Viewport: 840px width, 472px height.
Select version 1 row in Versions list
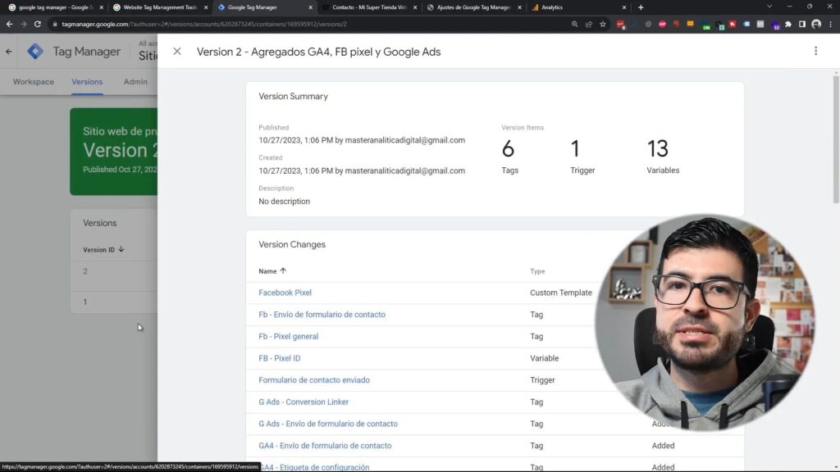pos(113,302)
